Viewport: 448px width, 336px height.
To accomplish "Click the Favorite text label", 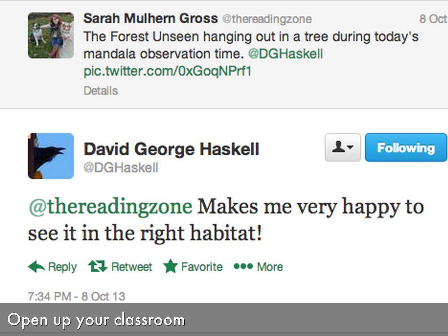I will 202,267.
